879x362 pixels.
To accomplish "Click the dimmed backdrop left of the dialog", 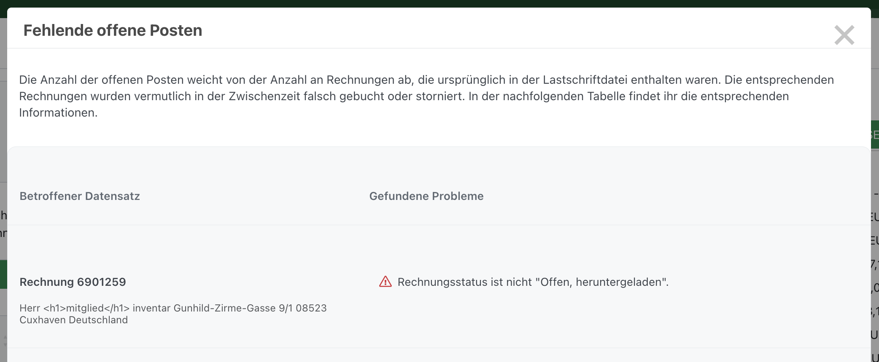I will [x=3, y=126].
